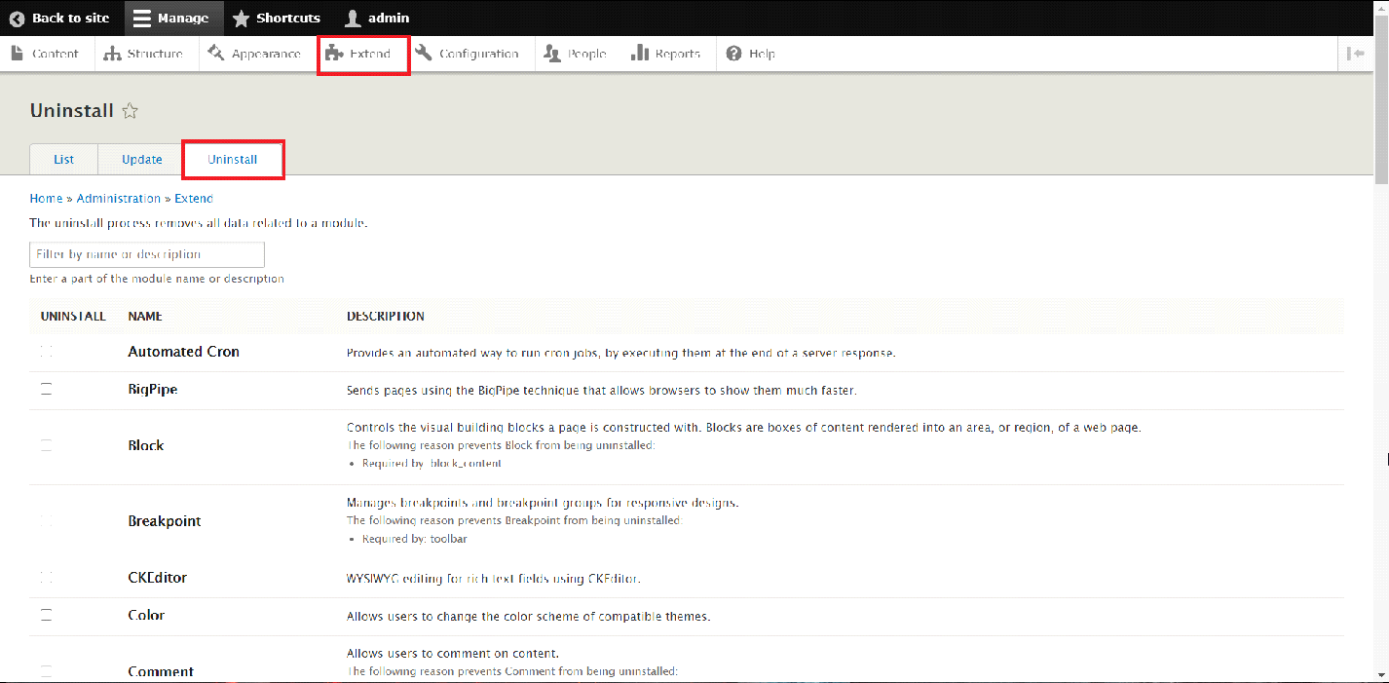Expand the admin user menu

click(x=378, y=18)
